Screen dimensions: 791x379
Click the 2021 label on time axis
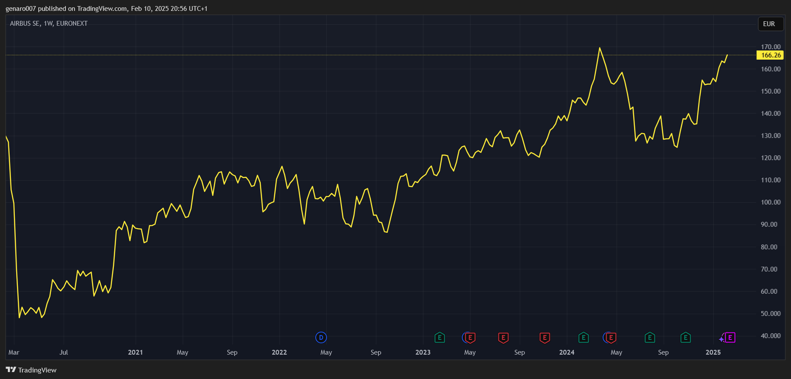point(135,352)
